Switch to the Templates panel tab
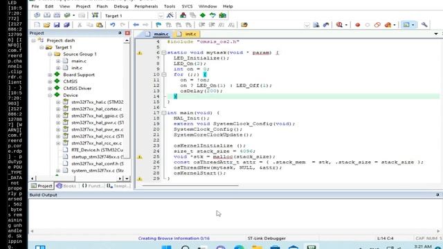Screen dimensions: 443x249 118,186
